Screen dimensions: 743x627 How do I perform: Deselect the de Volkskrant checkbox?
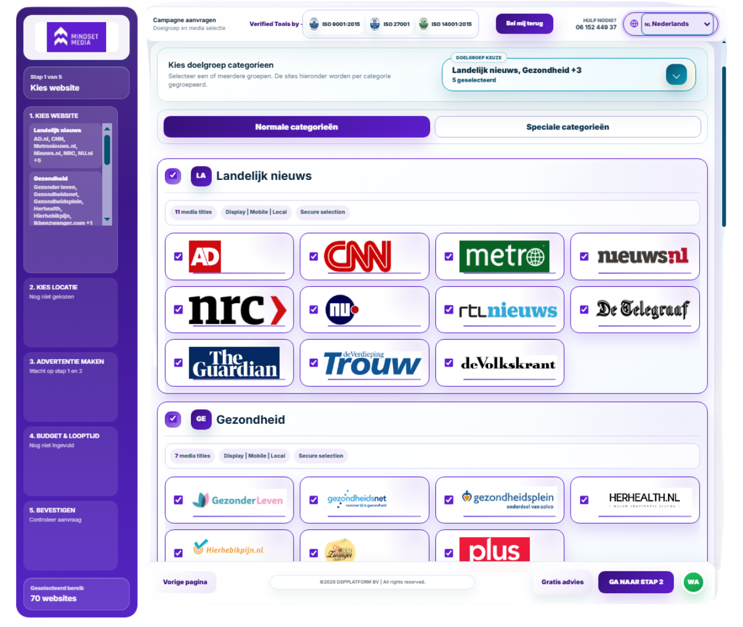click(x=449, y=363)
